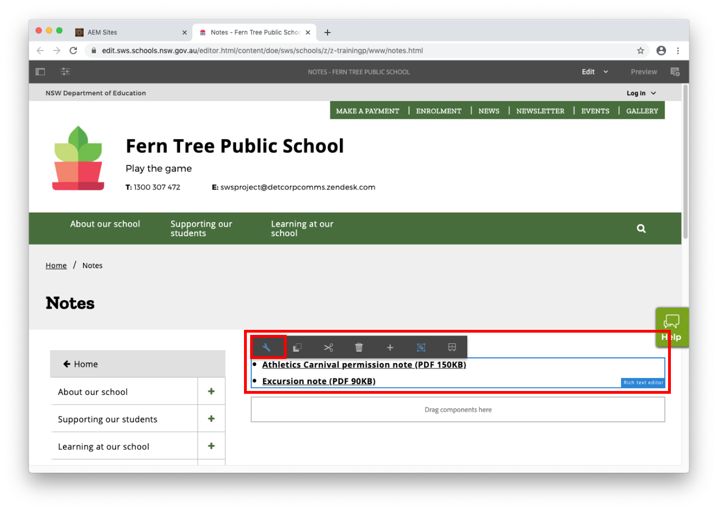Expand Supporting our students sidebar section
This screenshot has width=718, height=511.
(211, 419)
